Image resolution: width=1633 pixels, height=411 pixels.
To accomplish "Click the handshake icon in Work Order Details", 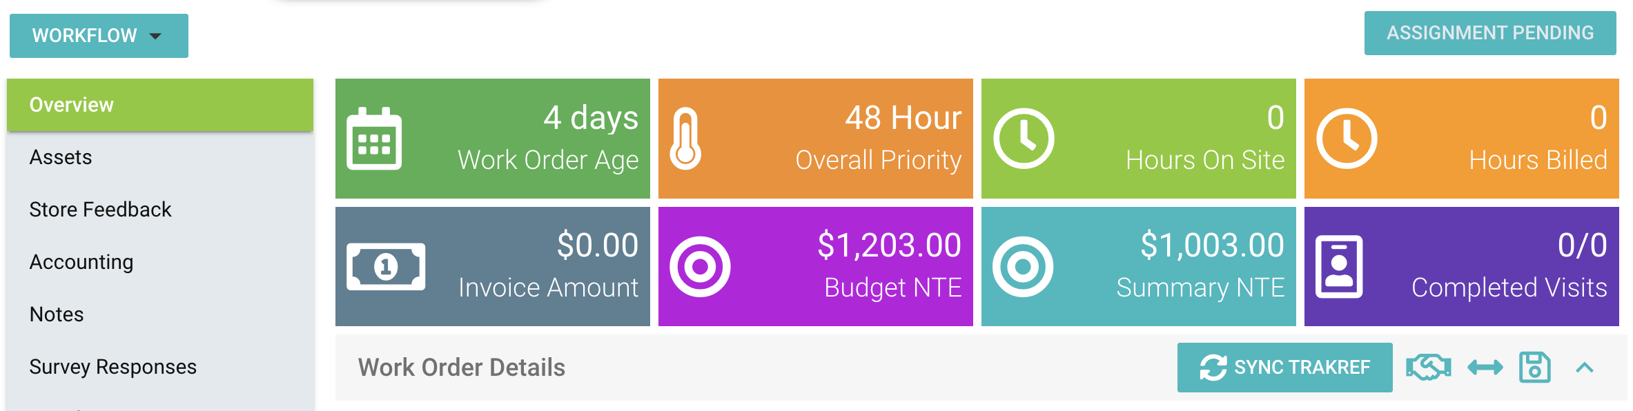I will [x=1428, y=368].
